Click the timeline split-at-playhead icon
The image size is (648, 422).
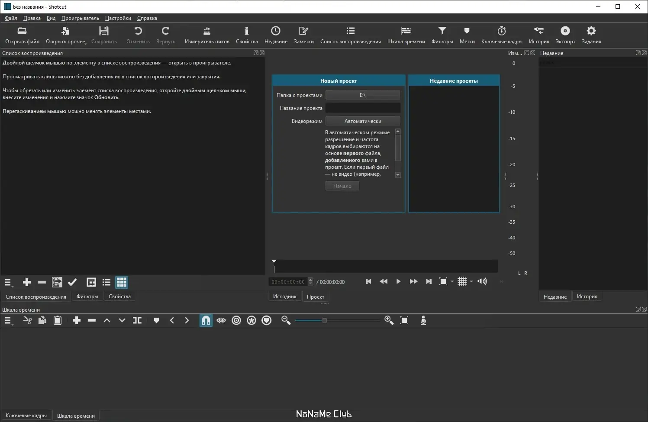click(137, 320)
